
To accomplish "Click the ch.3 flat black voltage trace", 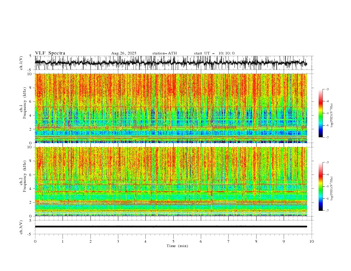I will (x=171, y=227).
